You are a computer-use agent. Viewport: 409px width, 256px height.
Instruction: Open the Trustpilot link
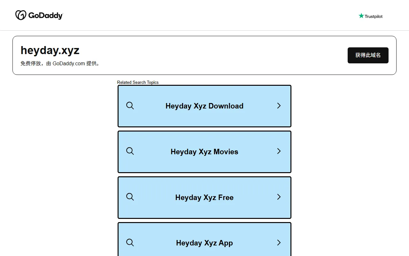point(370,16)
